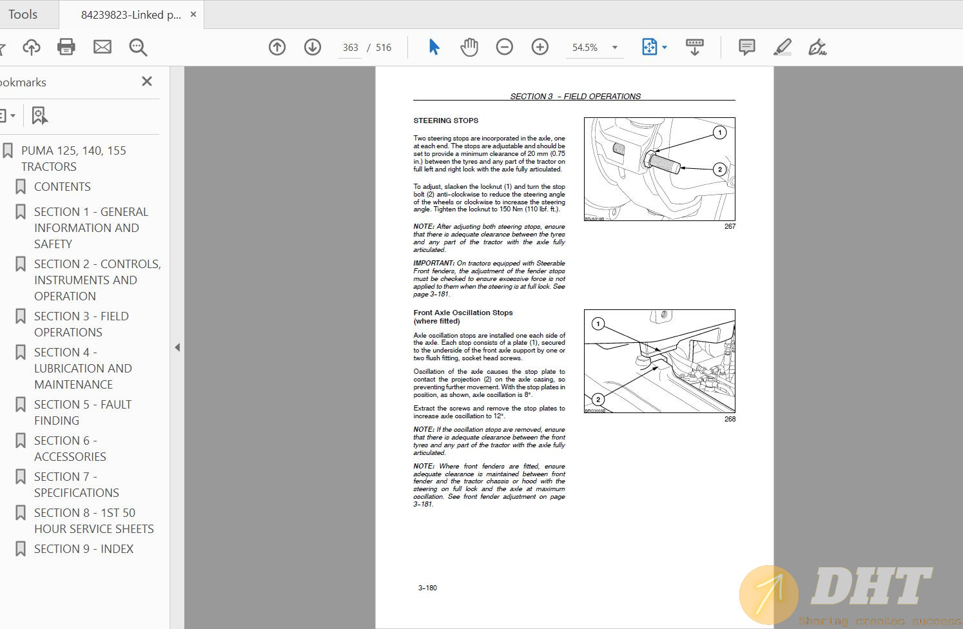963x629 pixels.
Task: Select SECTION 4 - LUBRICATION AND MAINTENANCE bookmark
Action: [83, 369]
